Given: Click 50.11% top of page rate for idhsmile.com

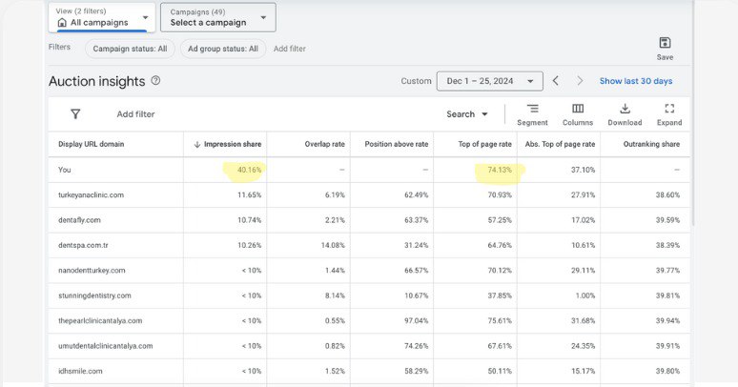Looking at the screenshot, I should [500, 371].
